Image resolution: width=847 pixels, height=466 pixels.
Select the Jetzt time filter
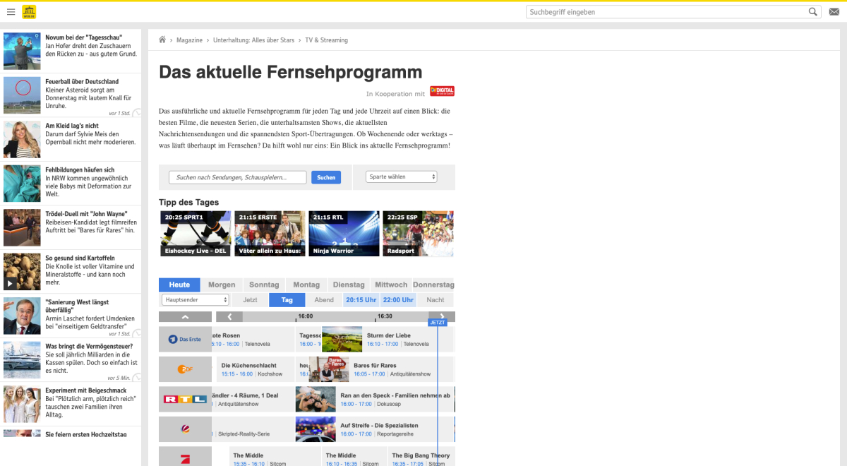[x=250, y=300]
